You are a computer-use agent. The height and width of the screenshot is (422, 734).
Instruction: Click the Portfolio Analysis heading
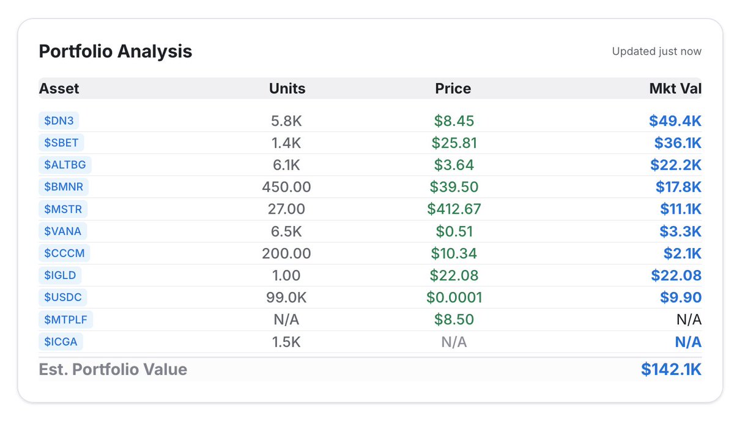coord(116,51)
